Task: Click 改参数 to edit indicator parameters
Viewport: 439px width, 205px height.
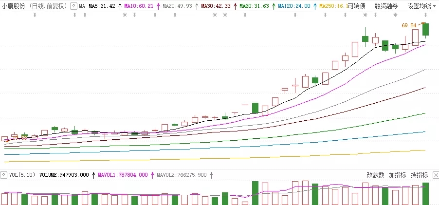Action: (x=375, y=175)
